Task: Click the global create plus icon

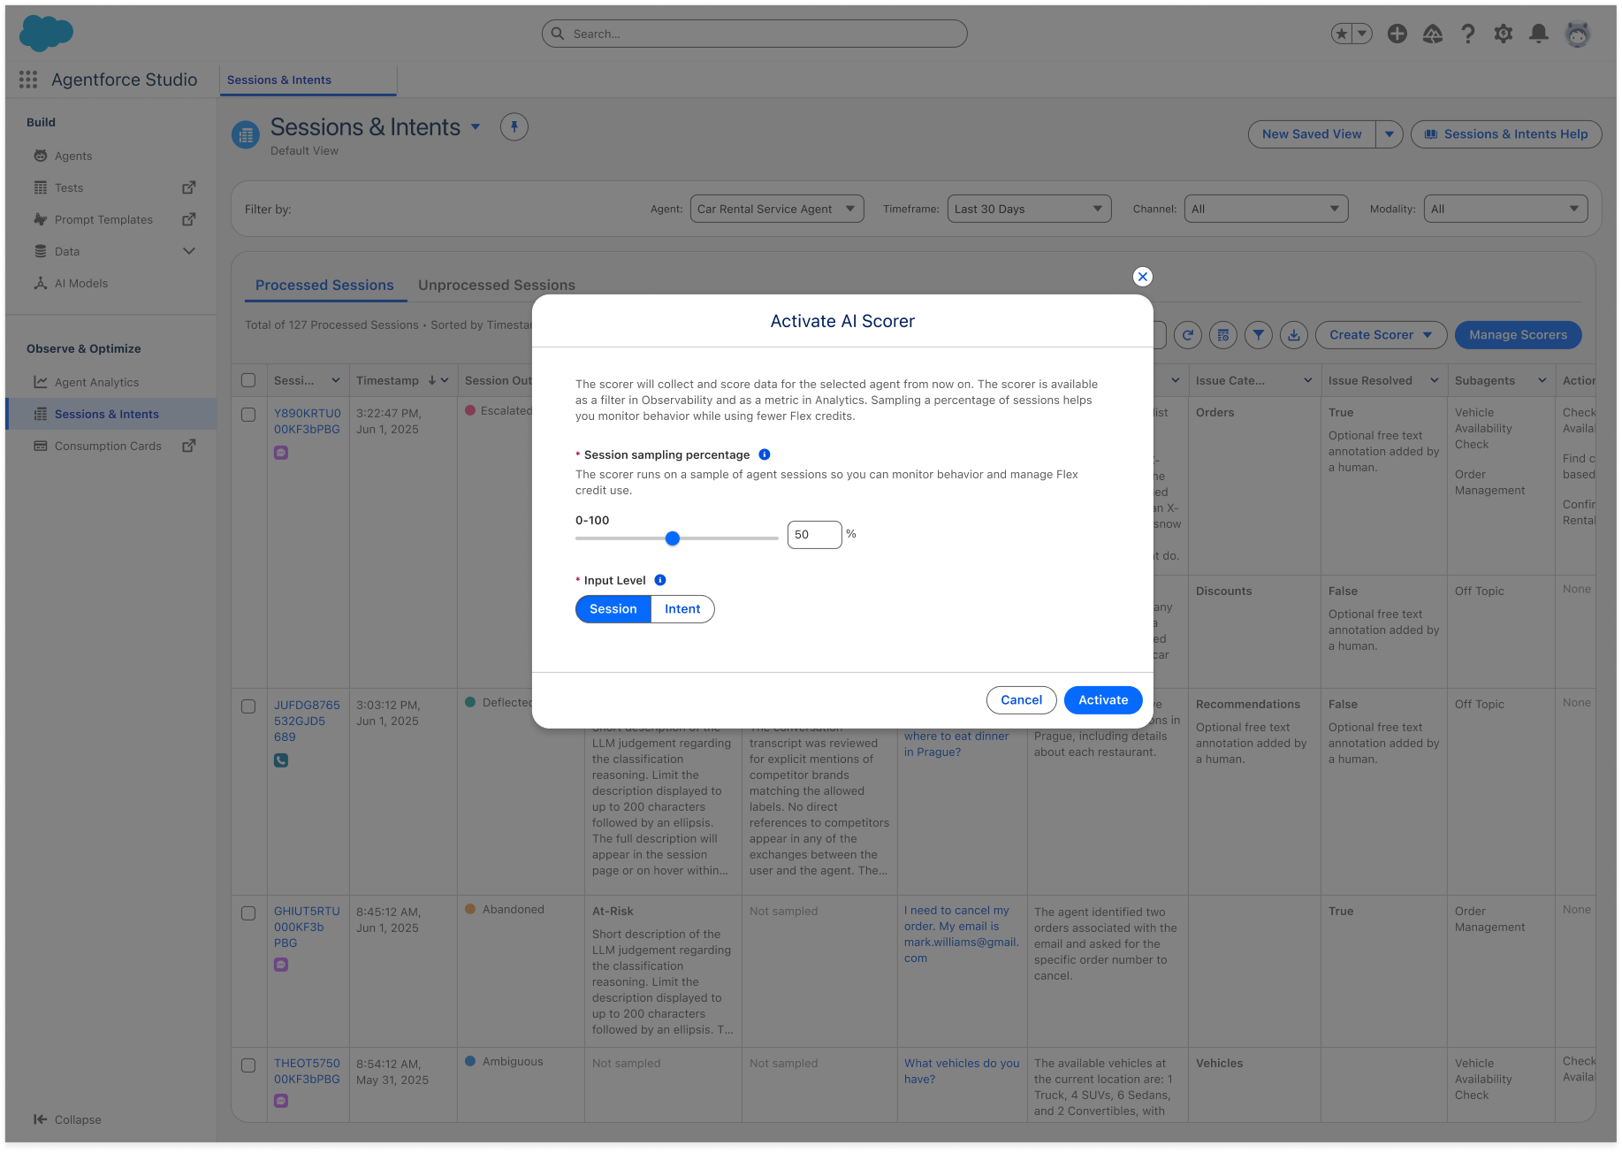Action: 1397,34
